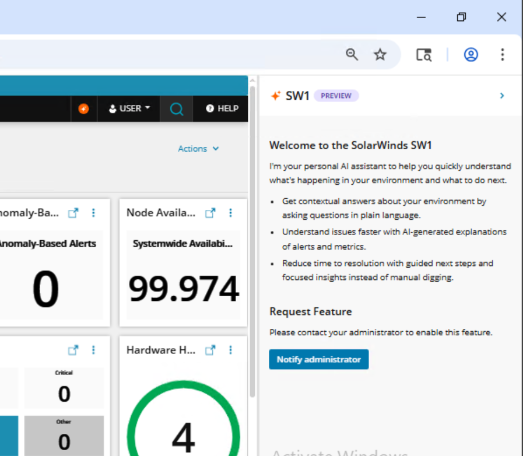Open three-dot menu on Anomaly-Based Alerts widget
This screenshot has width=523, height=456.
pyautogui.click(x=93, y=213)
